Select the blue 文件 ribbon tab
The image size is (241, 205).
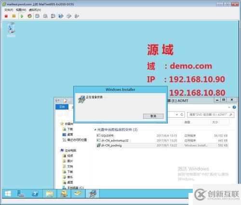click(x=62, y=107)
